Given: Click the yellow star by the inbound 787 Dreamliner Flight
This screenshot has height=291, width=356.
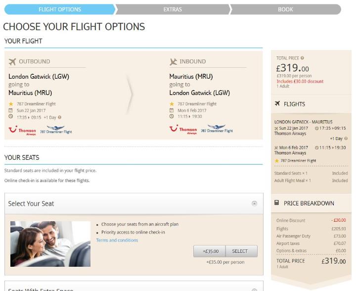Looking at the screenshot, I should pyautogui.click(x=172, y=104).
